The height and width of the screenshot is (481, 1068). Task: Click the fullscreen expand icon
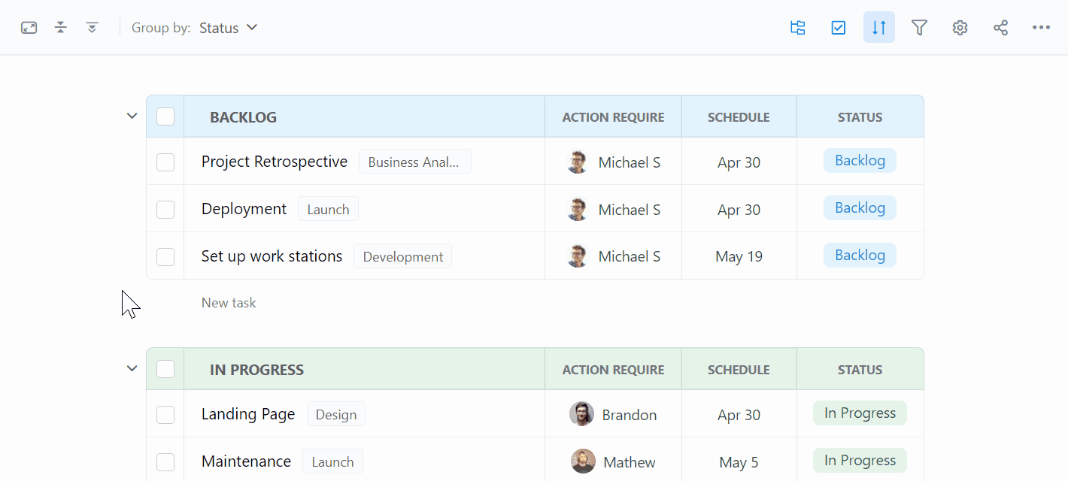pos(29,28)
